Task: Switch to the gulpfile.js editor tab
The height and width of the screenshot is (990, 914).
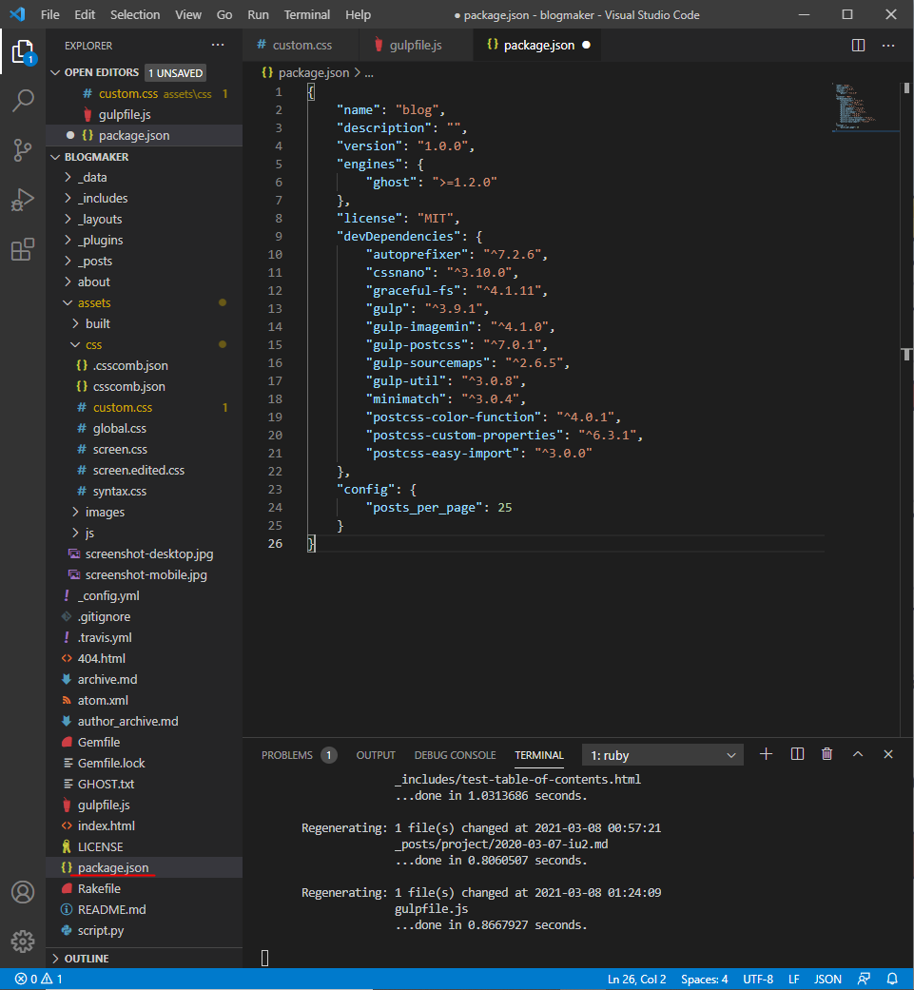Action: [x=416, y=46]
